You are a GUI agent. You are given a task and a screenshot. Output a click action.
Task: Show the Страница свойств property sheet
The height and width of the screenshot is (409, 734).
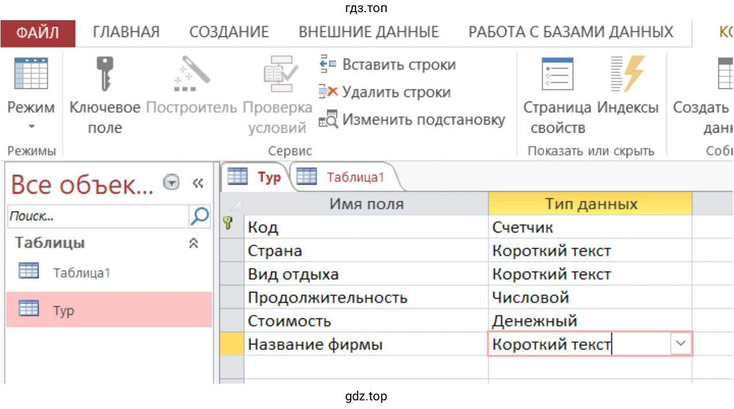coord(557,75)
